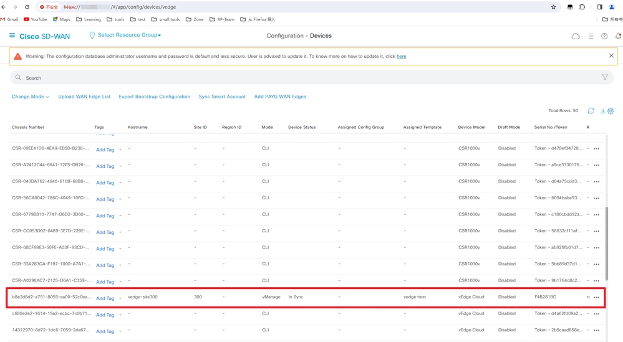
Task: Expand tag dropdown for CSR-09EE41D6 row
Action: [x=120, y=150]
